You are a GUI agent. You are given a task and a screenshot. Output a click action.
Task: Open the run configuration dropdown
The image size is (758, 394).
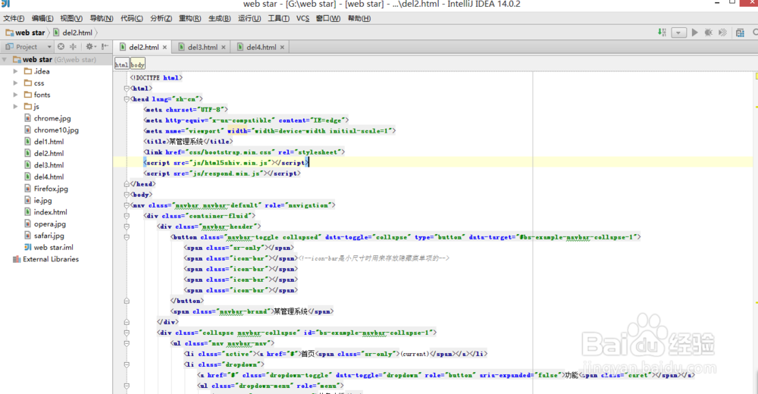coord(678,33)
